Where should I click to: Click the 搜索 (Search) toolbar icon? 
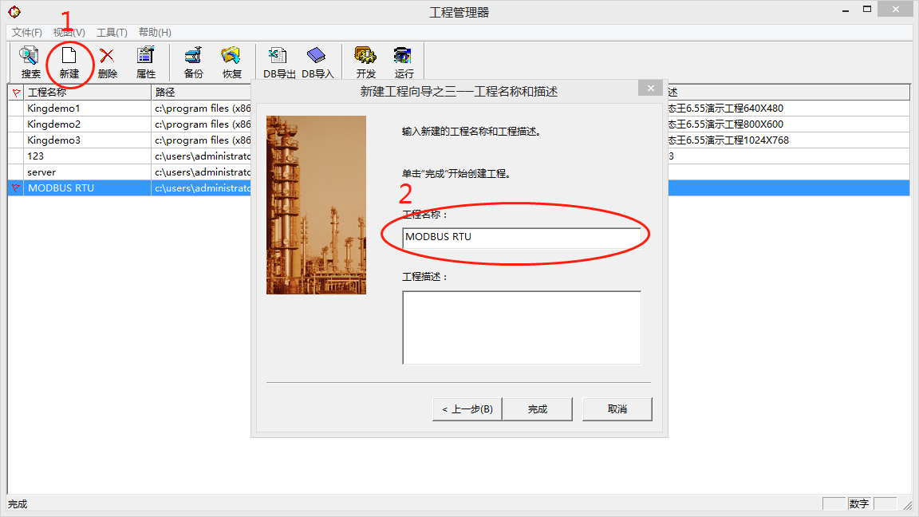click(x=30, y=62)
